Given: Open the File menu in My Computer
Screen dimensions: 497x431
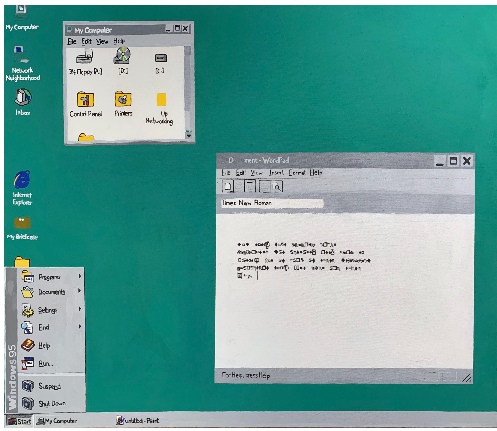Looking at the screenshot, I should pyautogui.click(x=72, y=42).
